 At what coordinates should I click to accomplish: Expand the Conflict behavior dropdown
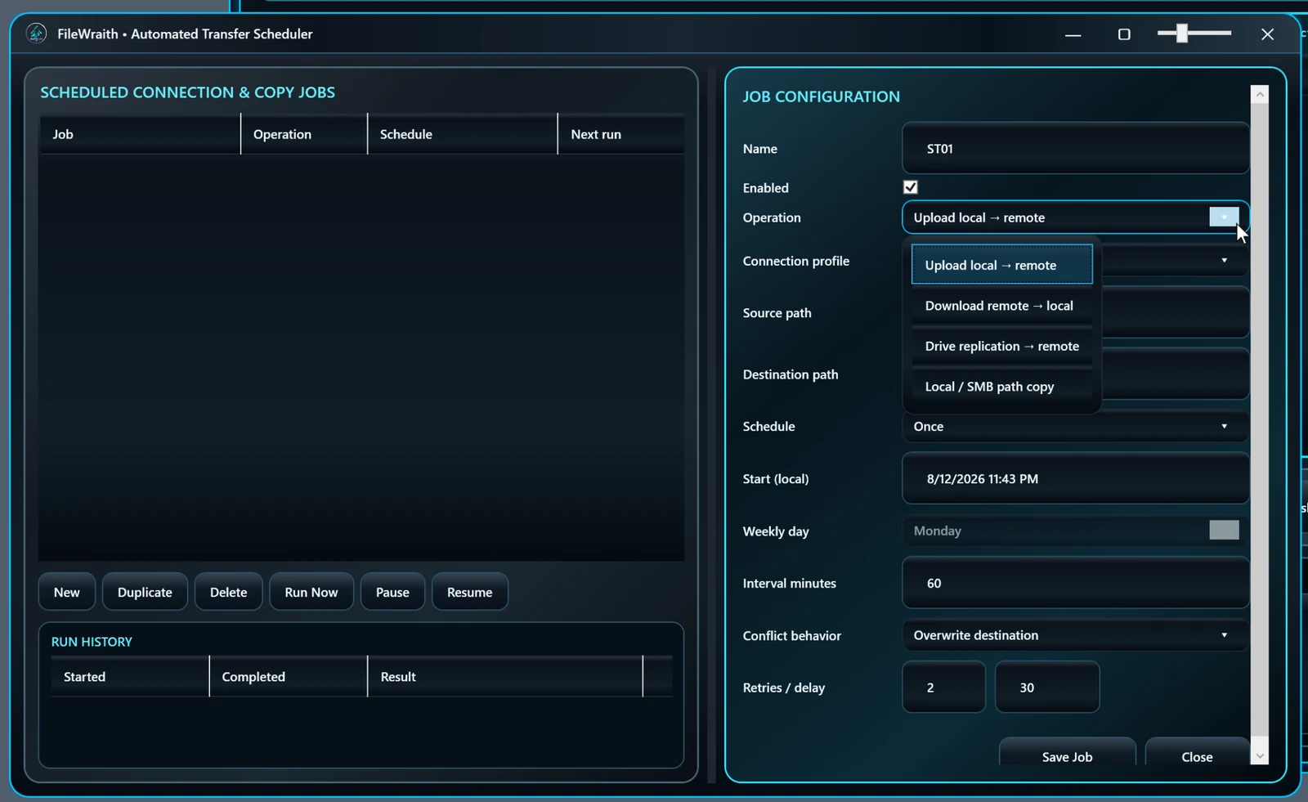[x=1075, y=635]
